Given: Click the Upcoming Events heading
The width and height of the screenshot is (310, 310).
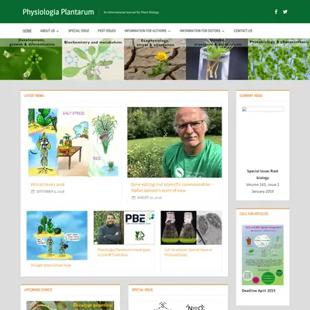Looking at the screenshot, I should coord(38,290).
